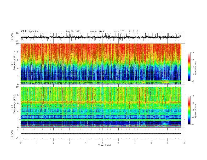Image resolution: width=207 pixels, height=160 pixels.
Task: Click the time axis tick label '5'
Action: [x=102, y=143]
